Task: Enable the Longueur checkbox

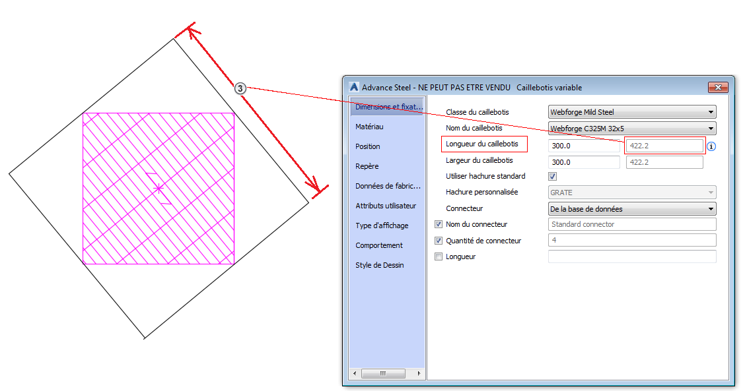Action: (x=439, y=256)
